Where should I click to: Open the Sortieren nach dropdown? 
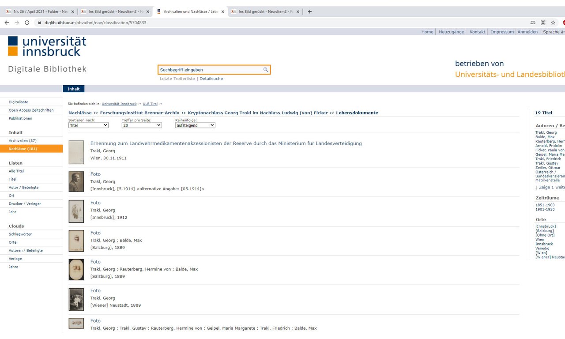click(88, 125)
